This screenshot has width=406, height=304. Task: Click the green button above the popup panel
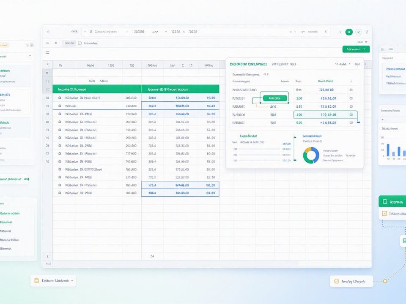coord(356,49)
